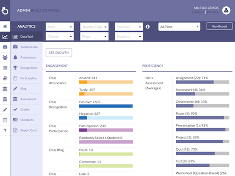Click the Toolbox Data briefcase icon
The image size is (235, 176).
15,47
